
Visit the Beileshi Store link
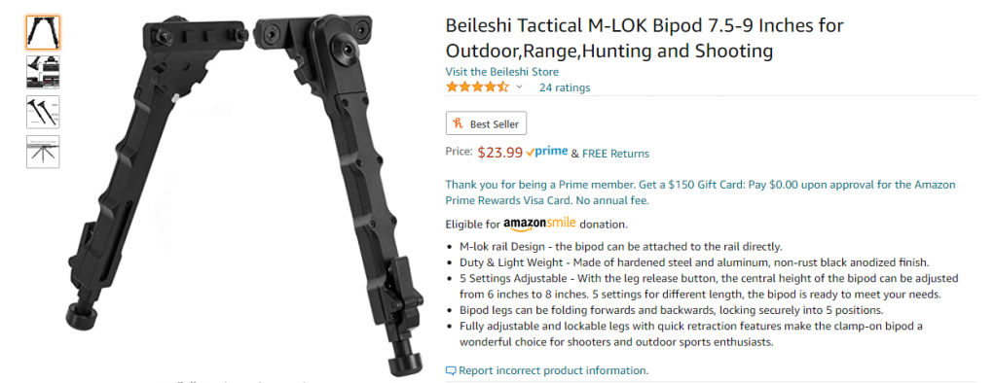tap(502, 72)
